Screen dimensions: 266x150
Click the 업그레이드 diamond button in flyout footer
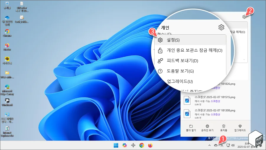click(x=240, y=128)
